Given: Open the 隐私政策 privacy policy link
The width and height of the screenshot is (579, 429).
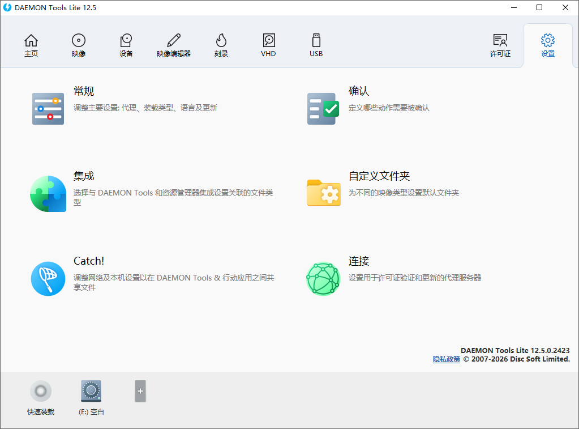Looking at the screenshot, I should (446, 359).
